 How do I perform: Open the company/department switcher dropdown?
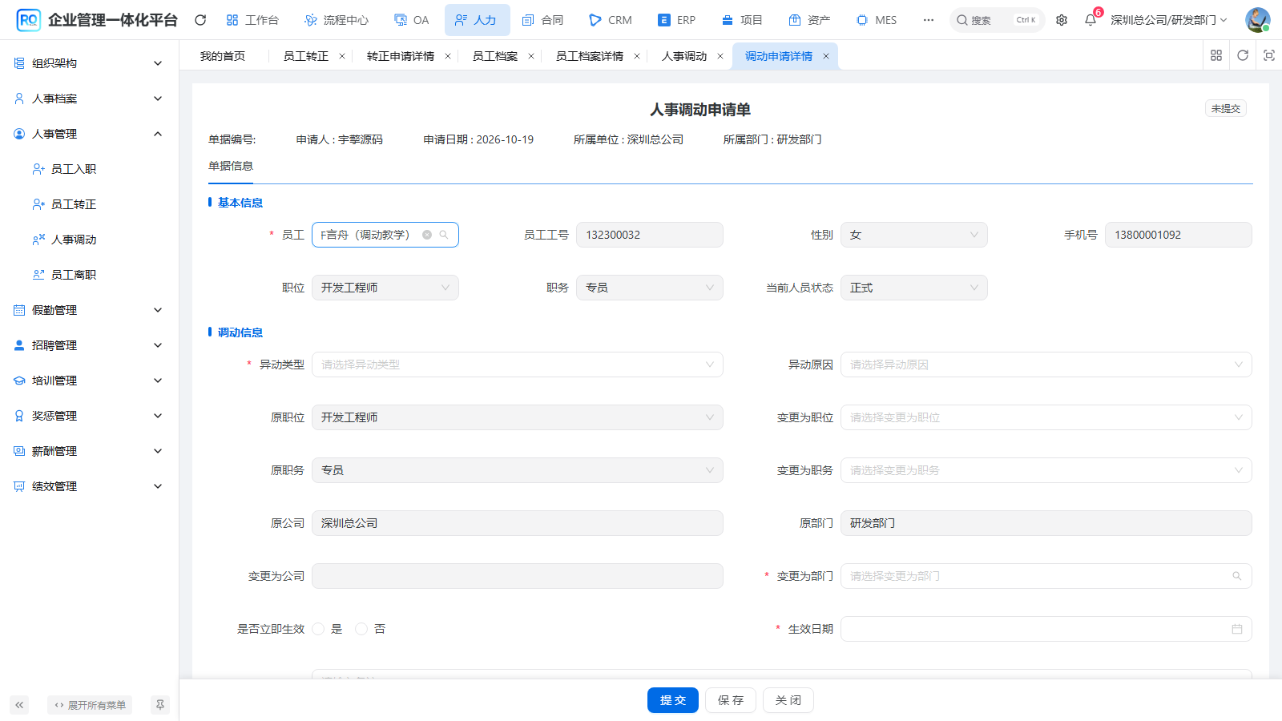click(x=1169, y=20)
